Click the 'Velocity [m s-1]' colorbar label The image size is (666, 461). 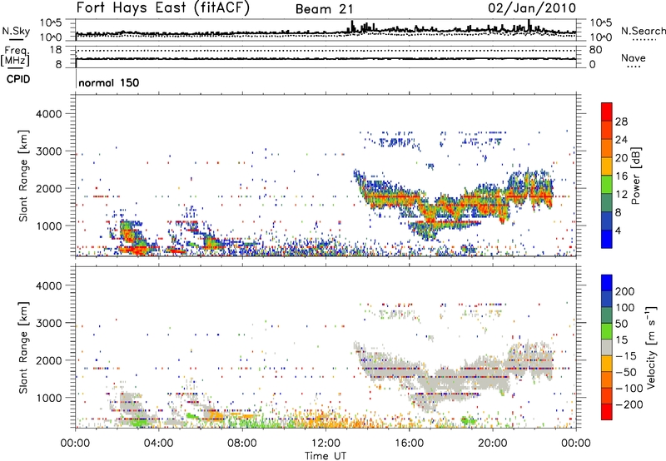(x=650, y=347)
